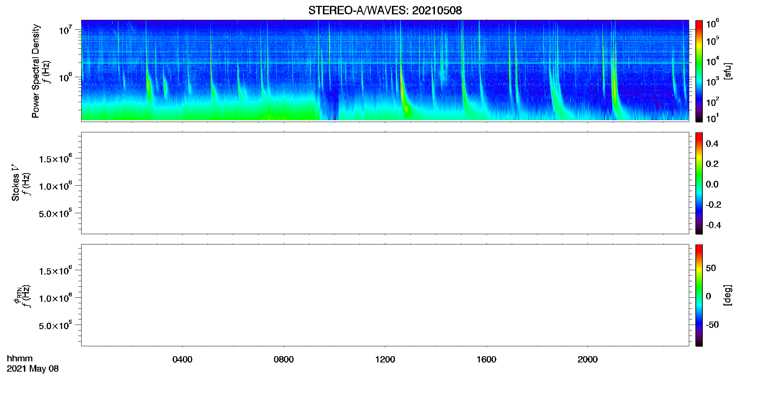Click the 1600 time axis label
Screen dimensions: 770x397
point(486,359)
